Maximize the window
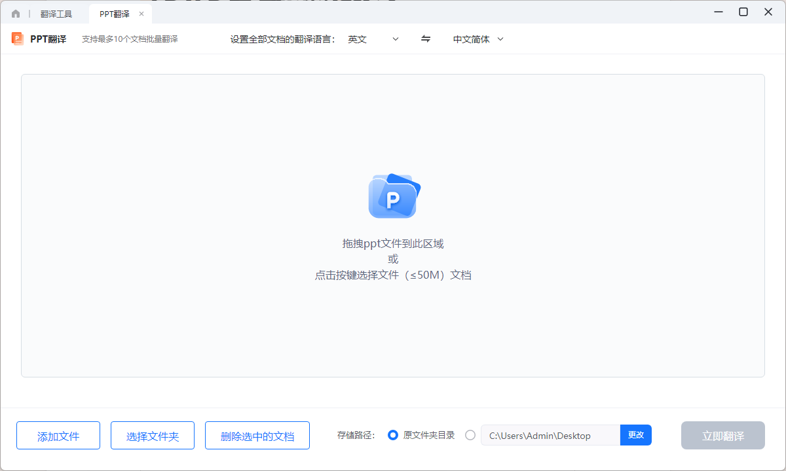 tap(743, 12)
